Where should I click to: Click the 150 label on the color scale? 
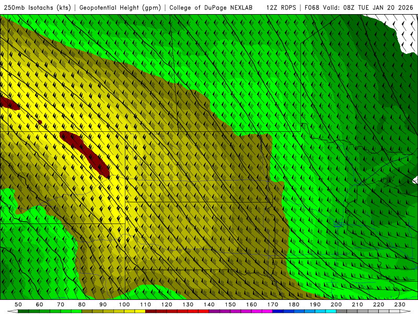(x=230, y=305)
